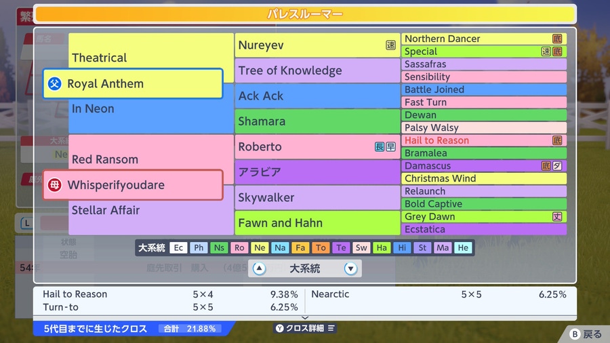Click the L shoulder button icon
Image resolution: width=610 pixels, height=343 pixels.
(27, 223)
